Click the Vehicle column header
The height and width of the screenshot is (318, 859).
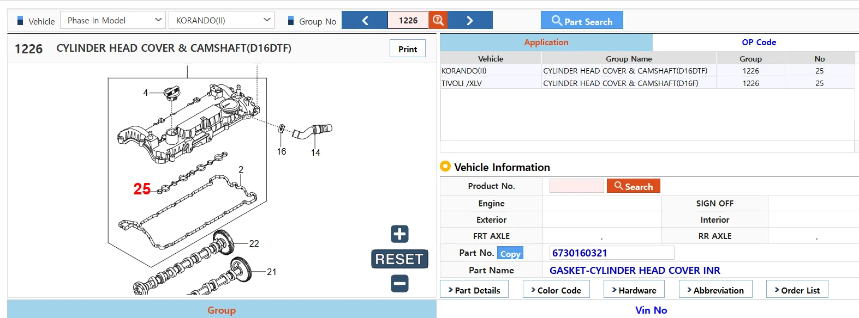[x=491, y=58]
